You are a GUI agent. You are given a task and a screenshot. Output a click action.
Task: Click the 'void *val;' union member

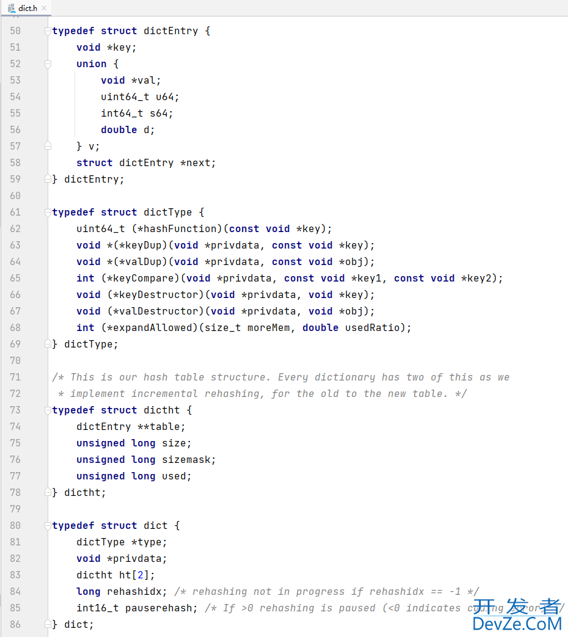[x=131, y=81]
